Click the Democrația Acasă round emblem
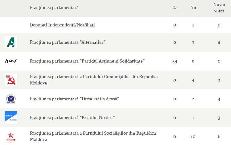Image resolution: width=231 pixels, height=145 pixels. pyautogui.click(x=11, y=99)
